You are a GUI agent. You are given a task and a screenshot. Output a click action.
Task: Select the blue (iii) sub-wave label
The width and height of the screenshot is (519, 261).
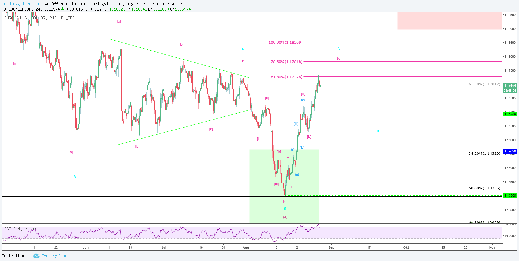click(x=296, y=124)
